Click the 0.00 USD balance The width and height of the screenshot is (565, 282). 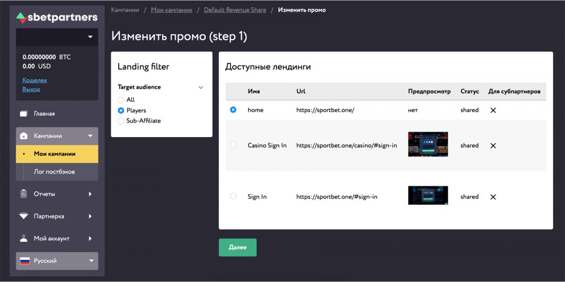pyautogui.click(x=37, y=66)
